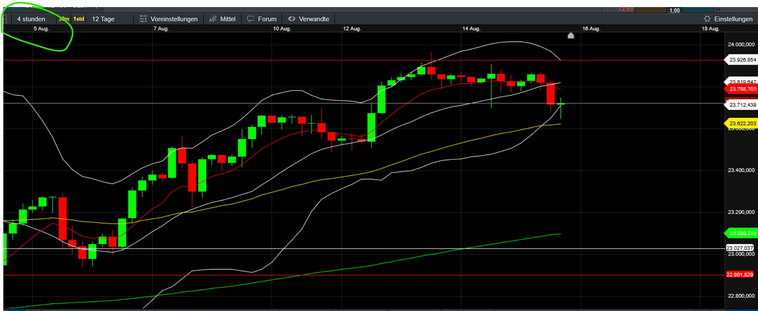Image resolution: width=758 pixels, height=311 pixels.
Task: Click the 22.800,000 price axis label
Action: [x=741, y=296]
